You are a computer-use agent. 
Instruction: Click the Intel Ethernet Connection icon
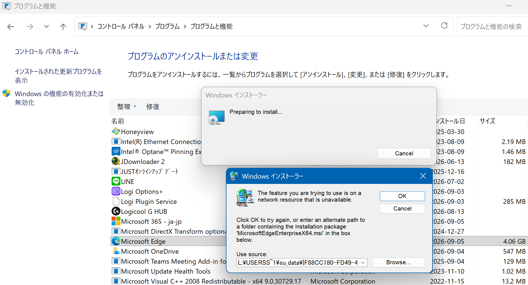pos(116,142)
